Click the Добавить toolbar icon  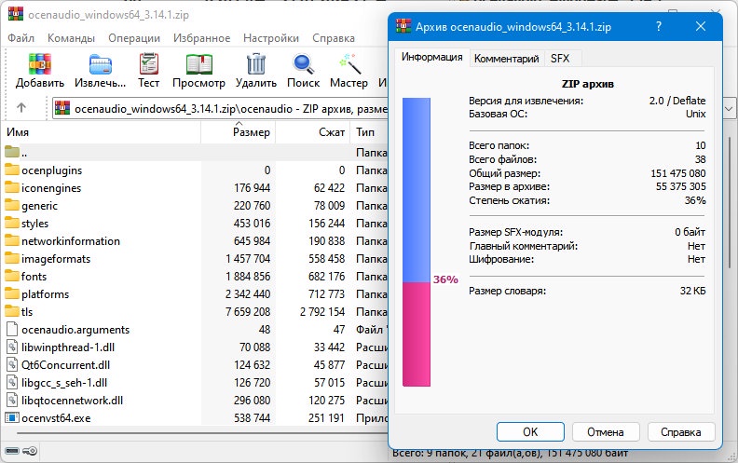tap(40, 63)
